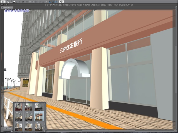Choose camera preset thumbnail 32
Screen dimensions: 178x133
(x=29, y=116)
